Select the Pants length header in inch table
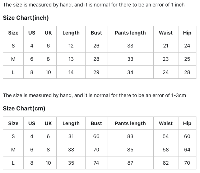This screenshot has width=200, height=173. [130, 33]
